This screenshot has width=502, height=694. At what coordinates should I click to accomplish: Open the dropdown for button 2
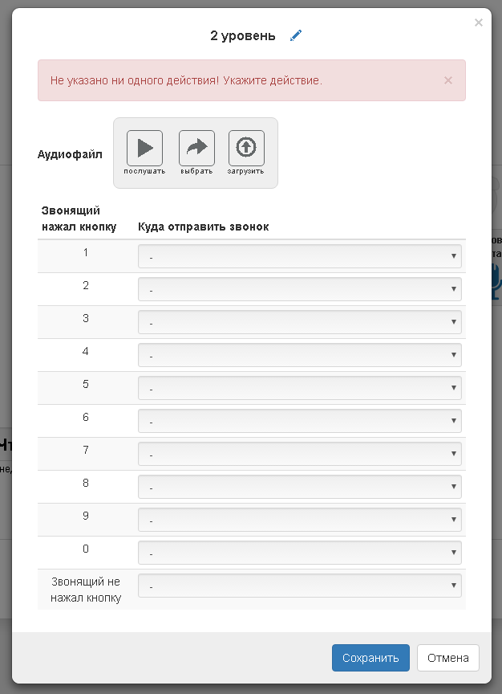tap(300, 289)
